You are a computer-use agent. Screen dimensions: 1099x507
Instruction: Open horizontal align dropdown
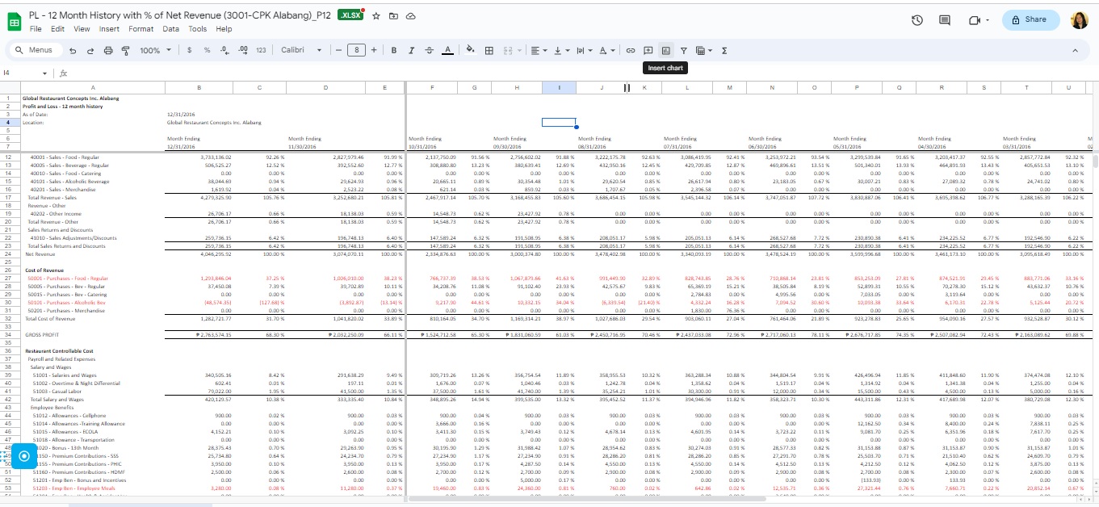[538, 50]
